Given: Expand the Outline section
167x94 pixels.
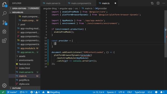Looking at the screenshot, I should coord(16,88).
